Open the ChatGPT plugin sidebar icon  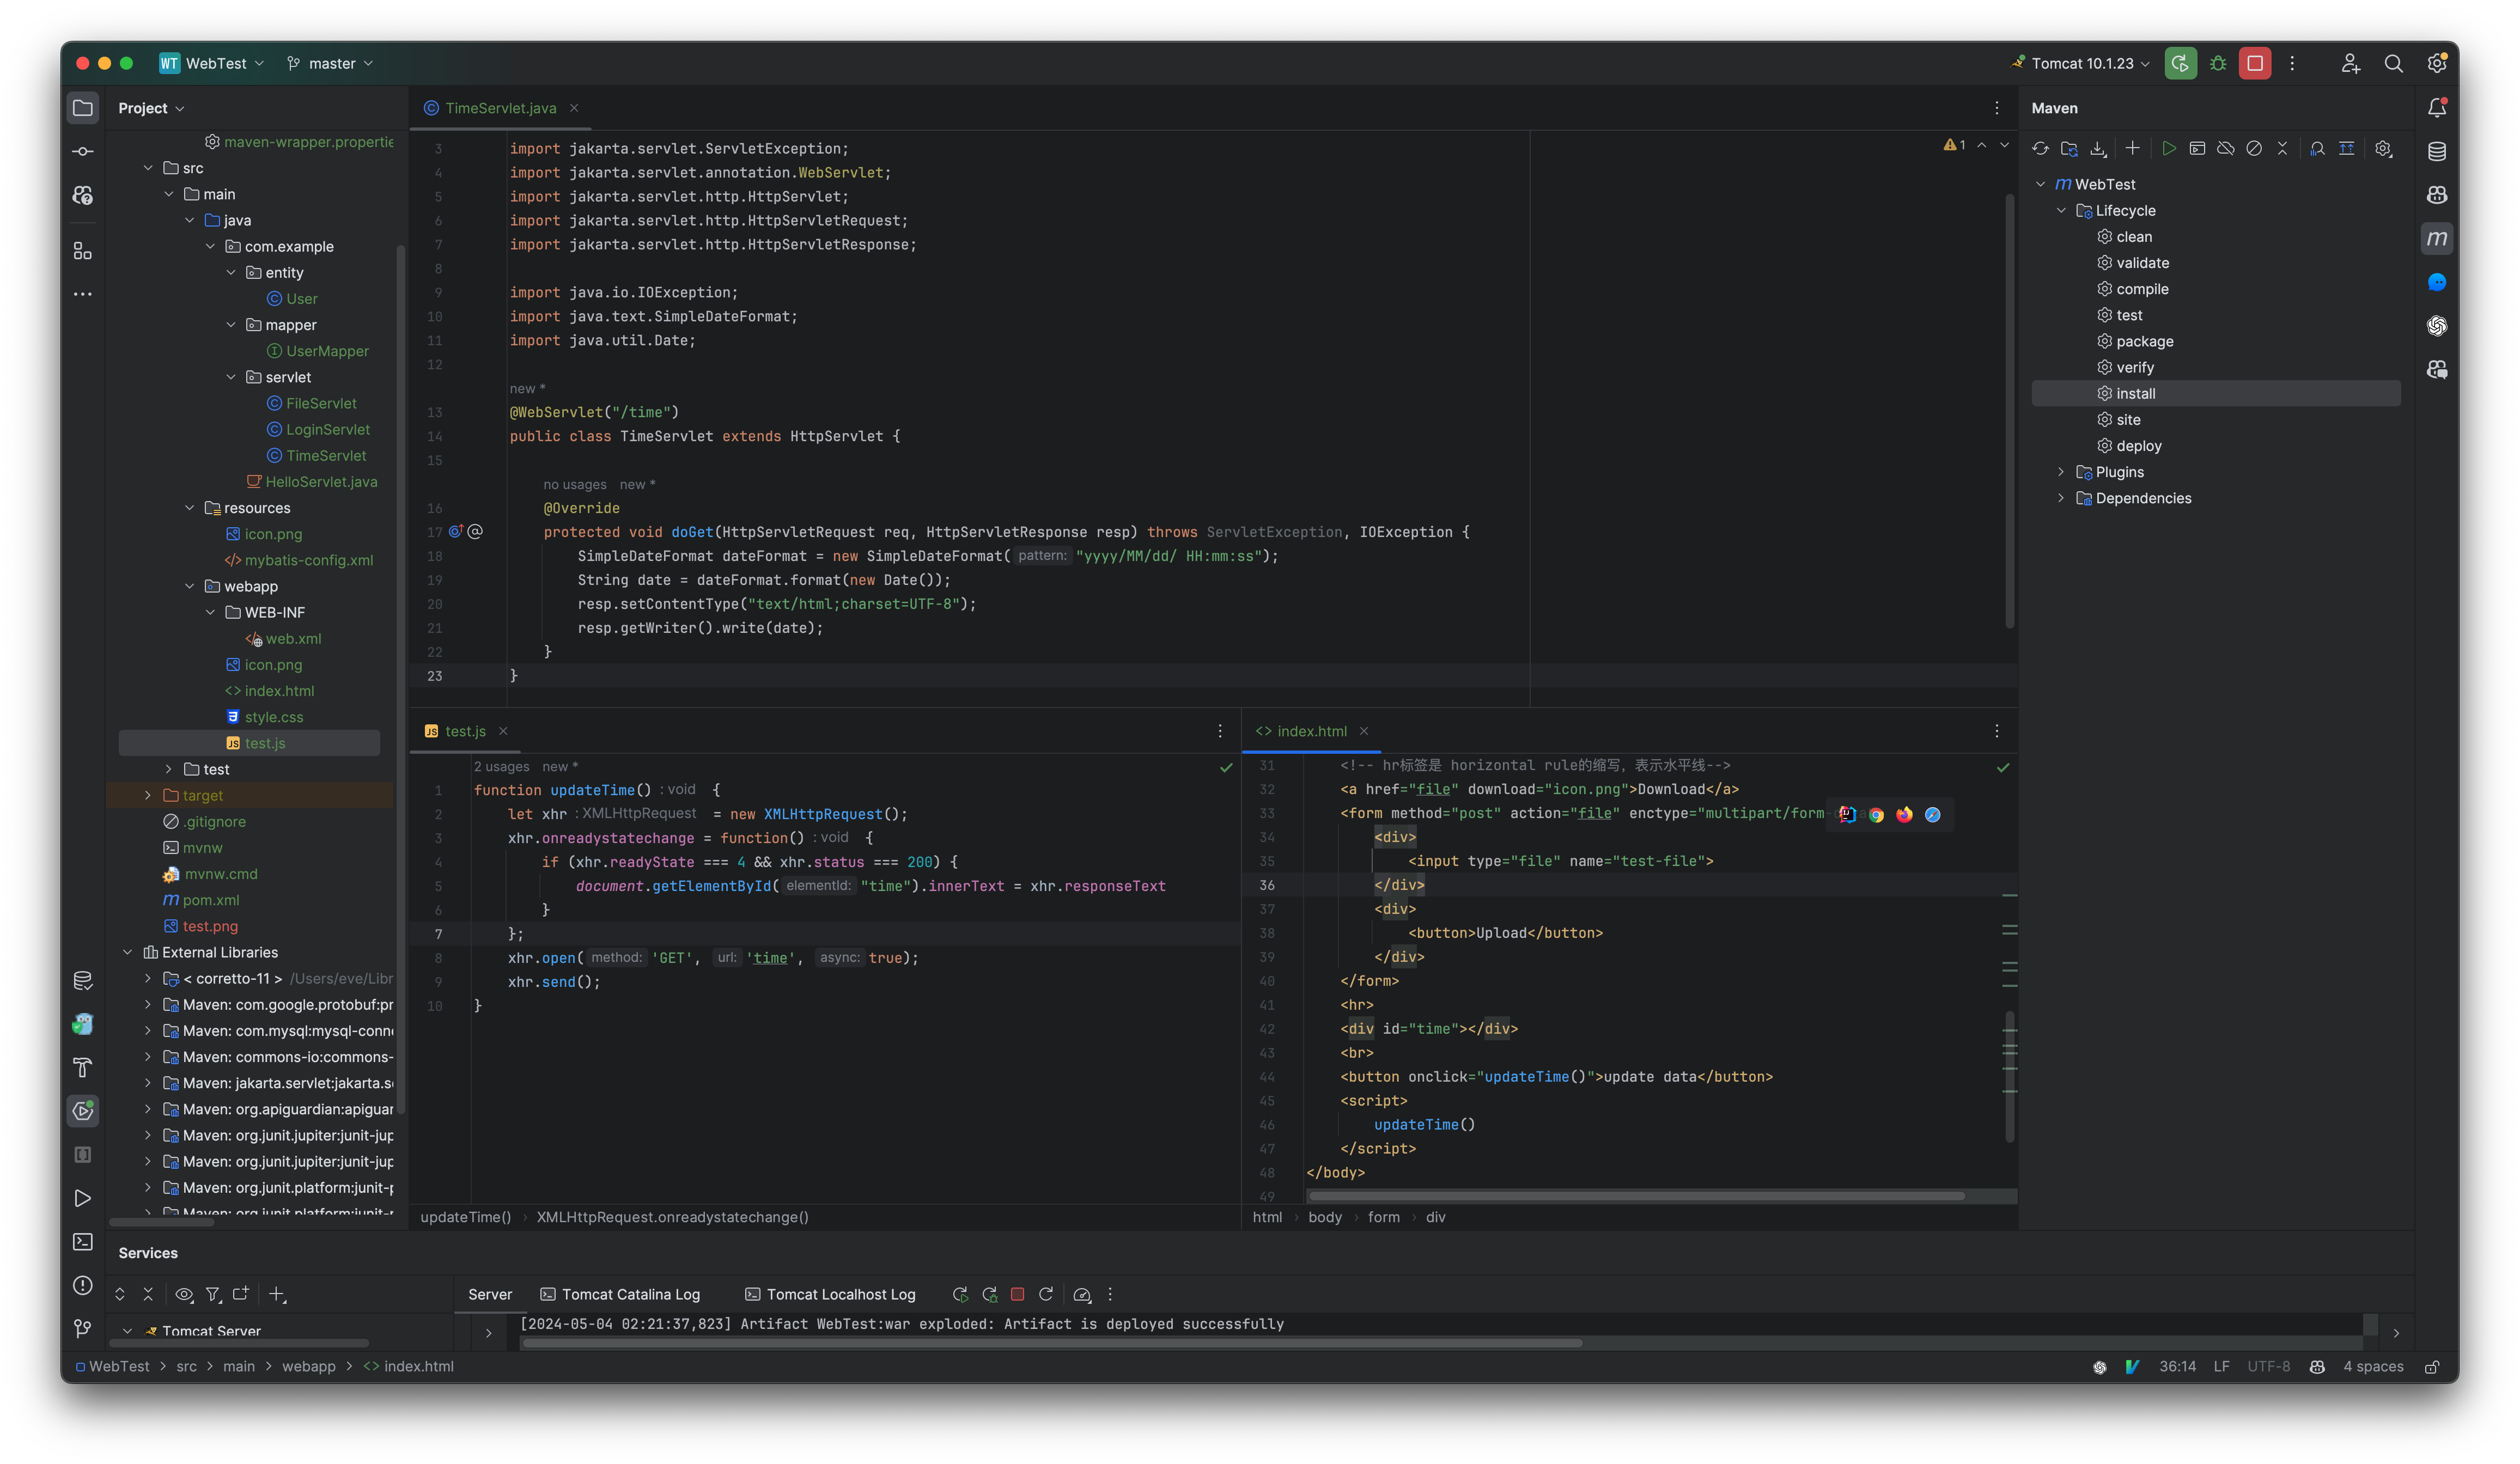[2437, 327]
